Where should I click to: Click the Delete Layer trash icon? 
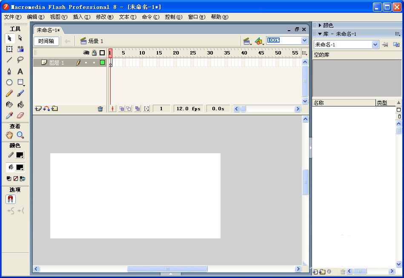coord(100,109)
